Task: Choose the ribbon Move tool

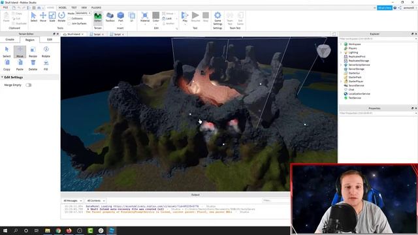Action: tap(43, 17)
